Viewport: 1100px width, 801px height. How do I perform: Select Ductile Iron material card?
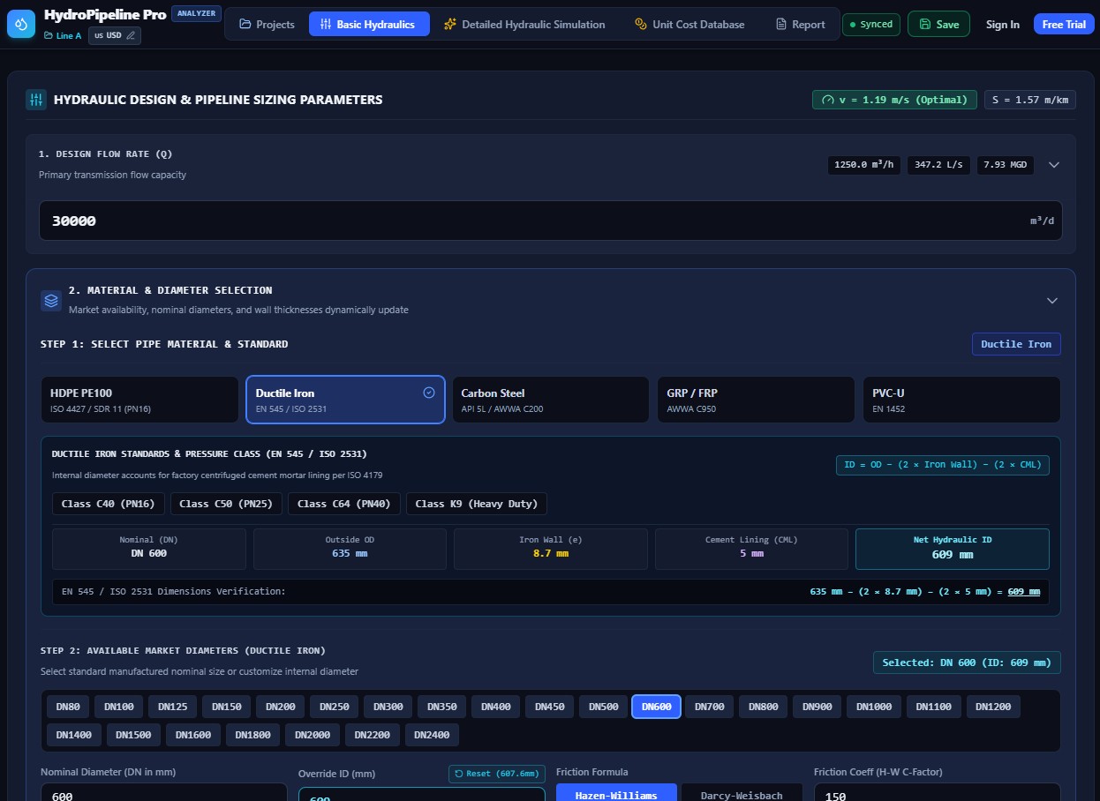coord(345,400)
